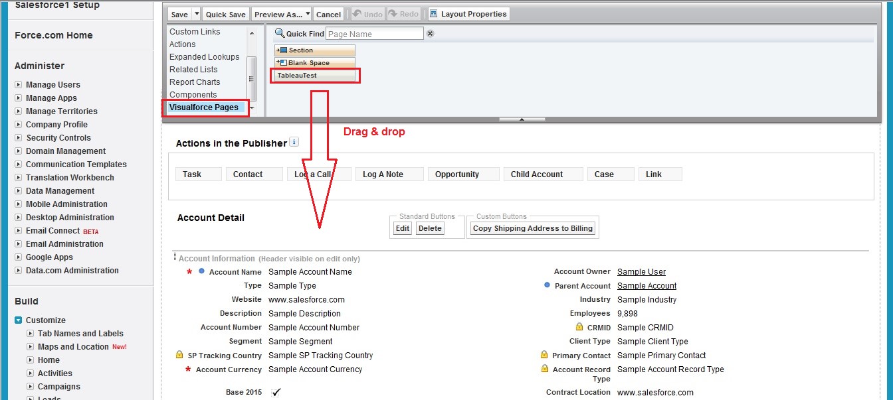Screen dimensions: 893x400
Task: Select Visualforce Pages category
Action: pyautogui.click(x=204, y=107)
